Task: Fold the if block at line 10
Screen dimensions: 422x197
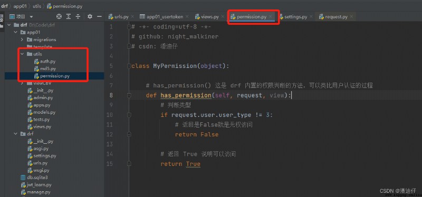Action: [129, 115]
